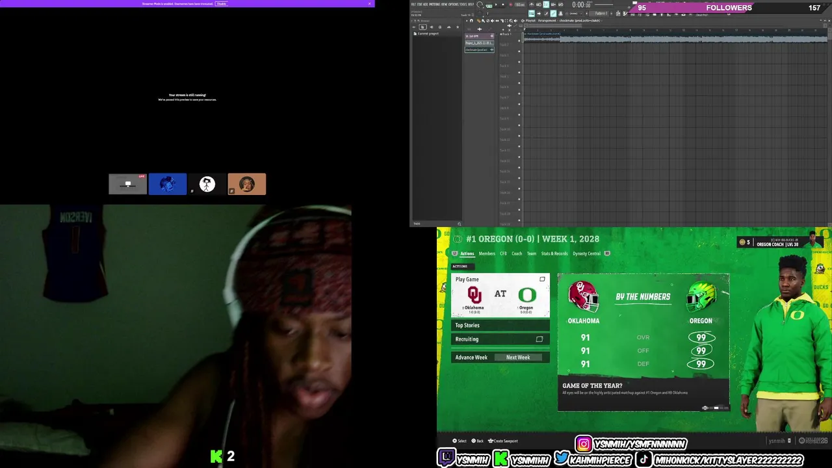
Task: Click the Track 1 label
Action: point(506,34)
